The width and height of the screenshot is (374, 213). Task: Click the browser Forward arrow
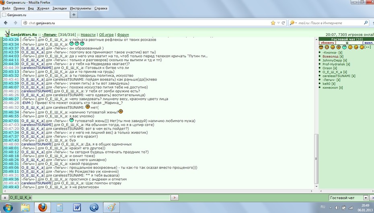16,23
